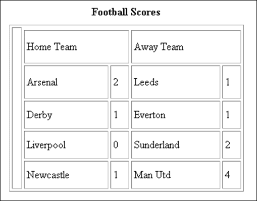The height and width of the screenshot is (201, 257).
Task: Choose the Everton team cell
Action: point(176,115)
